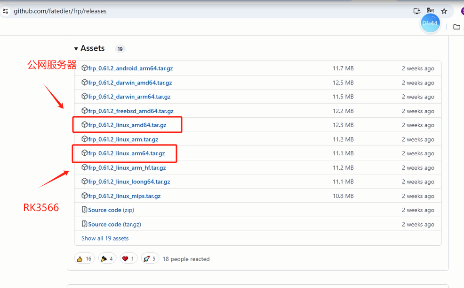Toggle heart reaction with 1
The height and width of the screenshot is (288, 464).
coord(128,259)
